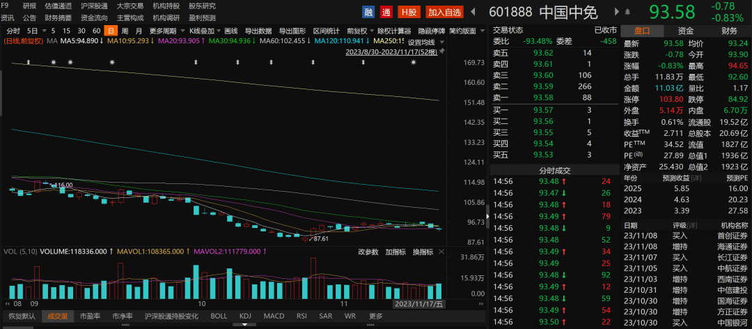Image resolution: width=752 pixels, height=329 pixels.
Task: Collapse bottom panel with white down triangle
Action: click(x=244, y=325)
